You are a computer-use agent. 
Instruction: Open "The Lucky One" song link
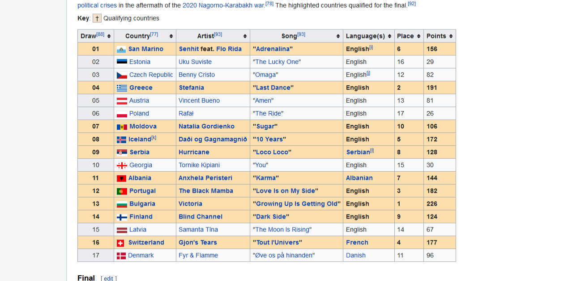(x=277, y=62)
